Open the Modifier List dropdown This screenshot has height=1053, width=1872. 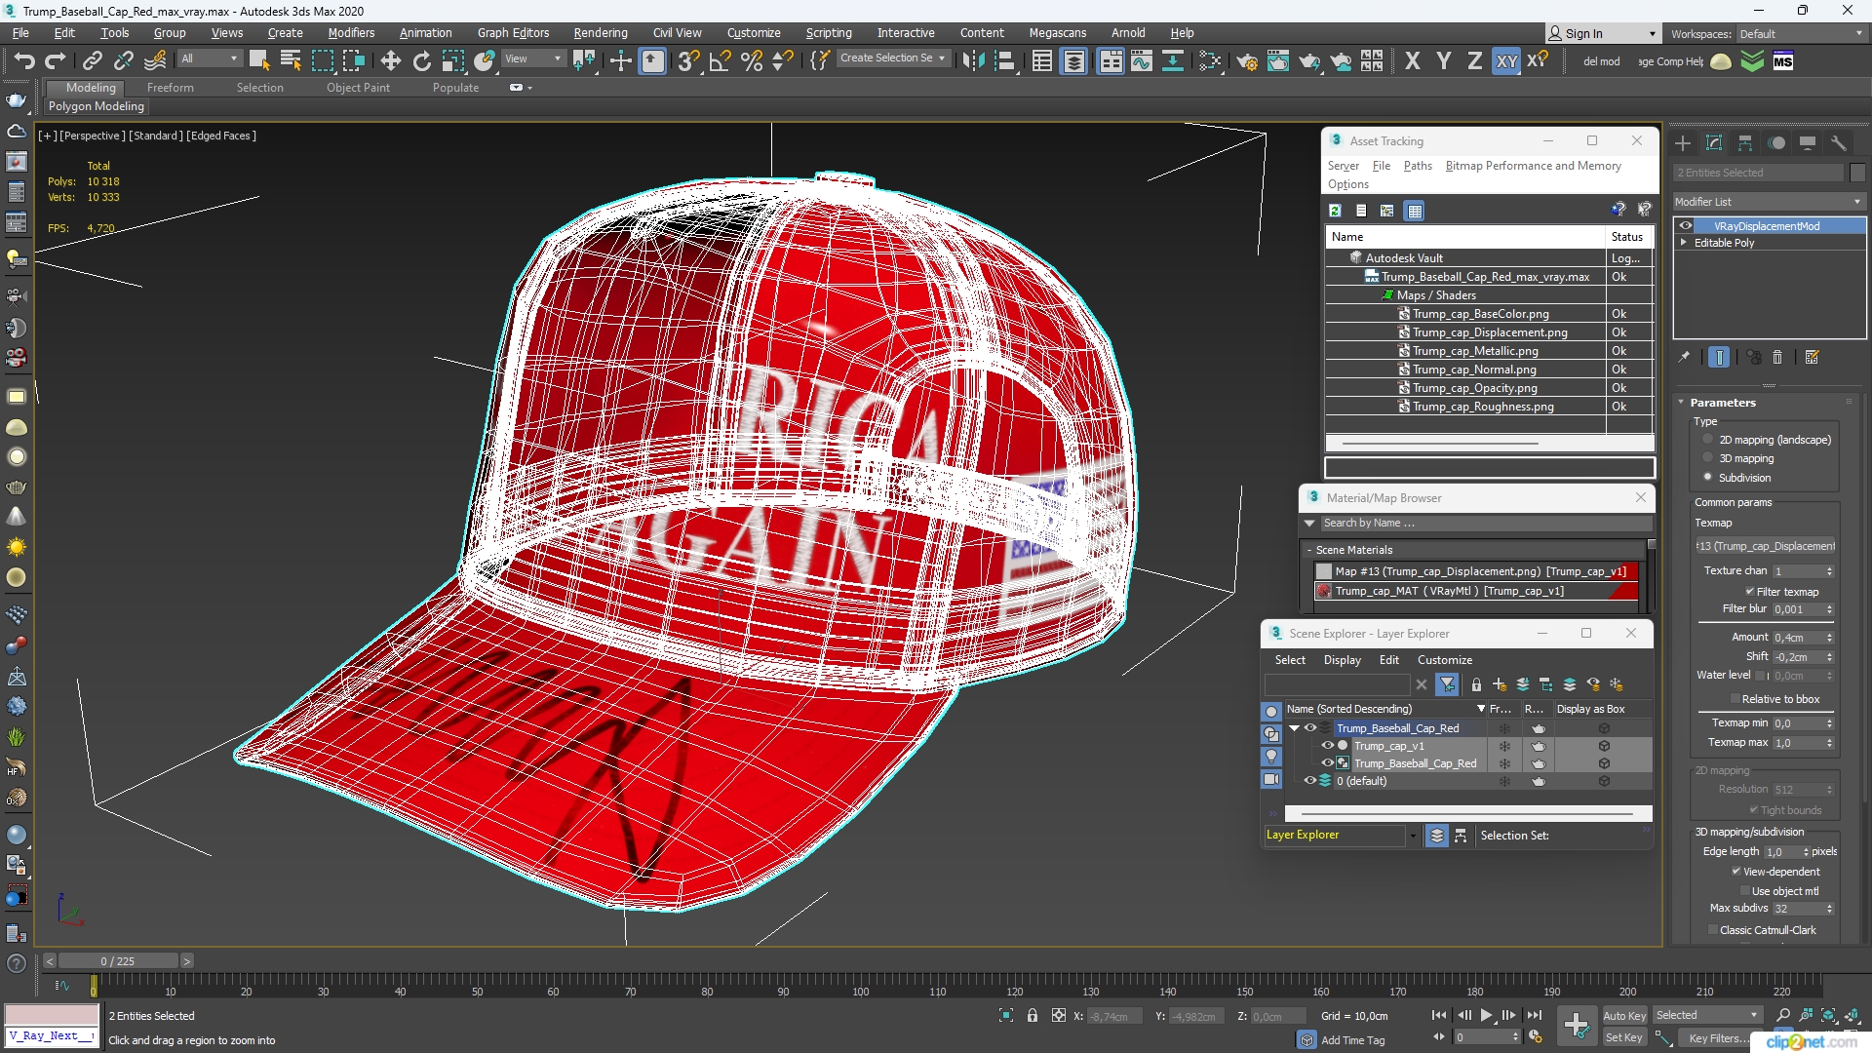point(1768,202)
